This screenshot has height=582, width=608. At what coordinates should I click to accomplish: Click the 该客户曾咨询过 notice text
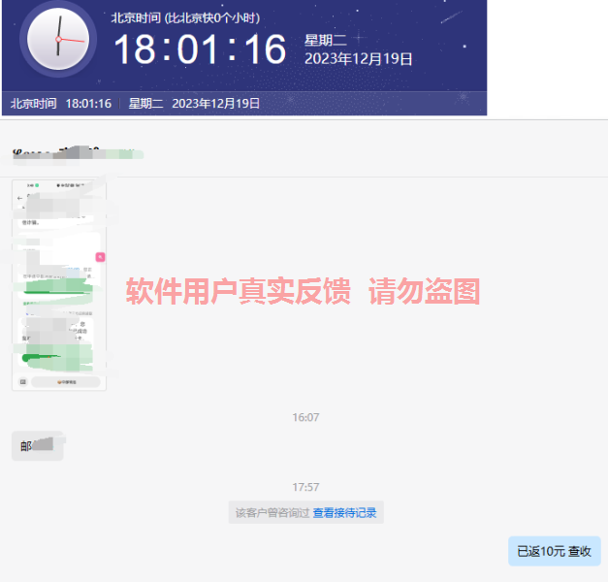pos(272,513)
